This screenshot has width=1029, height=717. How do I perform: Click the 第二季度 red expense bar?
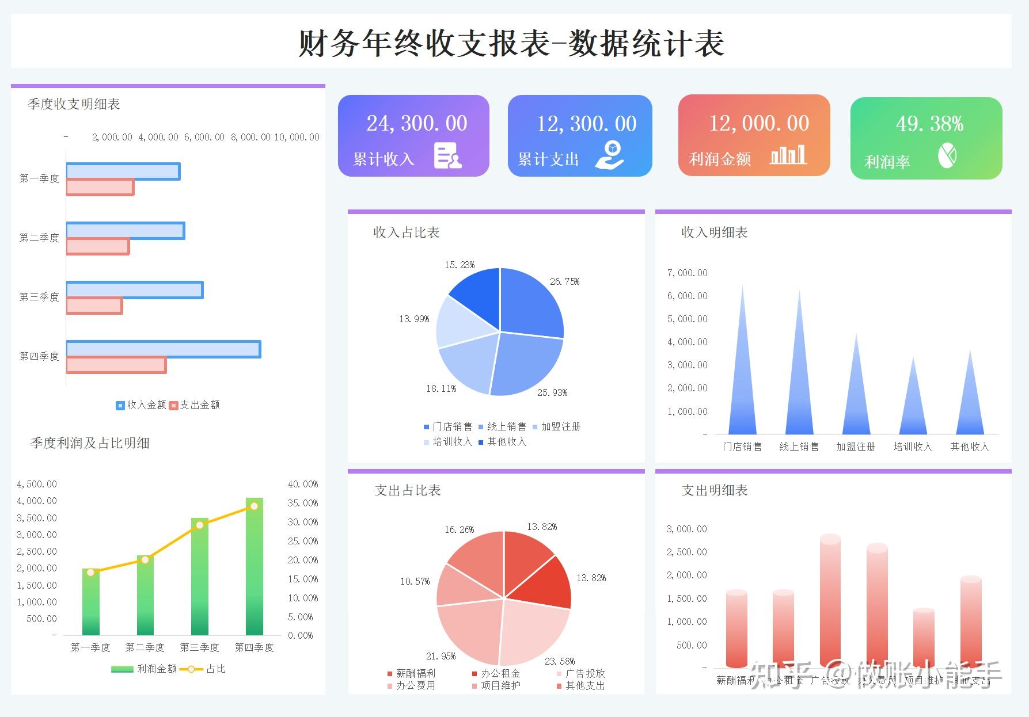pyautogui.click(x=98, y=246)
